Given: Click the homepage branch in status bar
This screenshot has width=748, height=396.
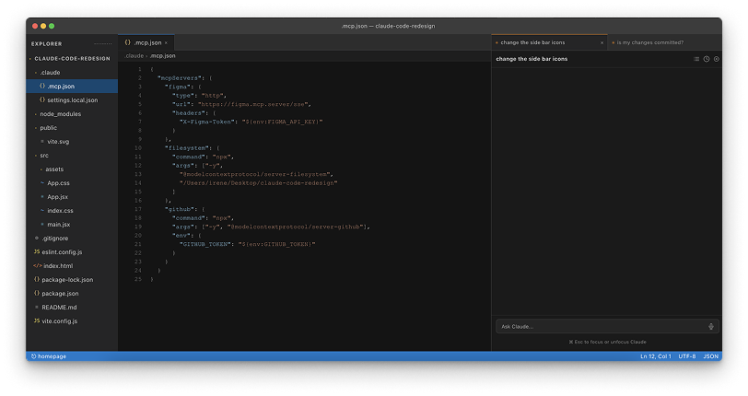Looking at the screenshot, I should point(49,356).
